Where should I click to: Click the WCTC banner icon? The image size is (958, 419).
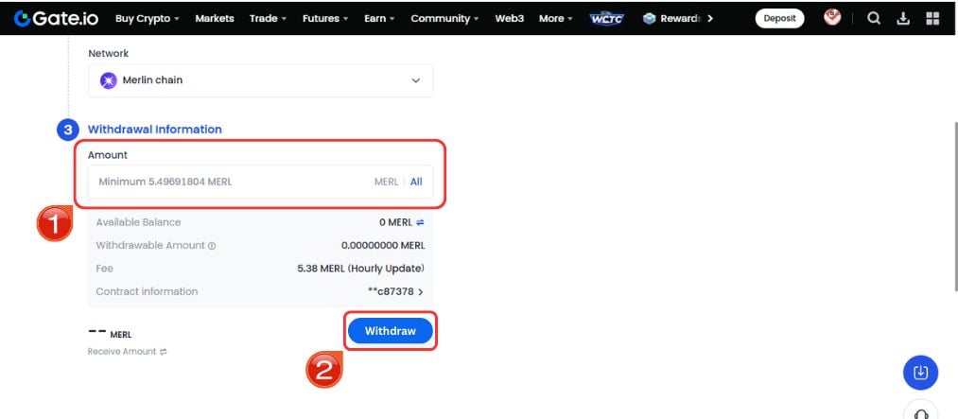pos(607,18)
